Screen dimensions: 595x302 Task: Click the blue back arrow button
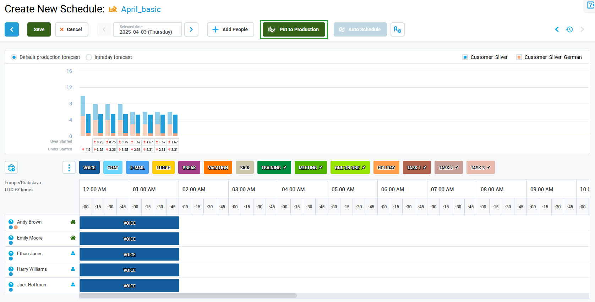[x=12, y=29]
